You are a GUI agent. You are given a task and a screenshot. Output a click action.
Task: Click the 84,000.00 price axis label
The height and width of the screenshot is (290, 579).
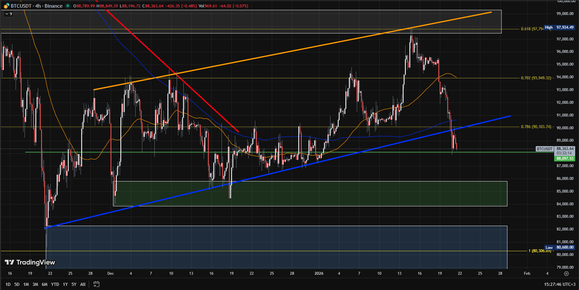[565, 204]
